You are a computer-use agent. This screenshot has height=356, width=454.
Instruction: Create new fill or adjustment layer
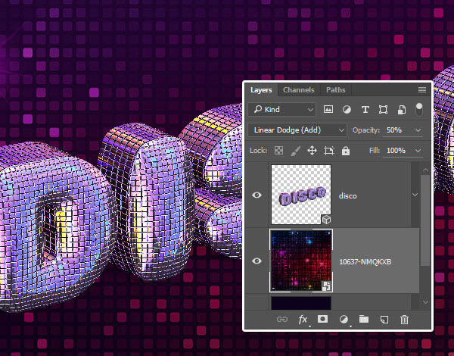click(344, 320)
